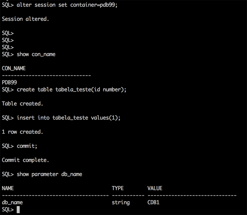Click the '1 row created.' output line
Screen dimensions: 247x215
pos(22,132)
